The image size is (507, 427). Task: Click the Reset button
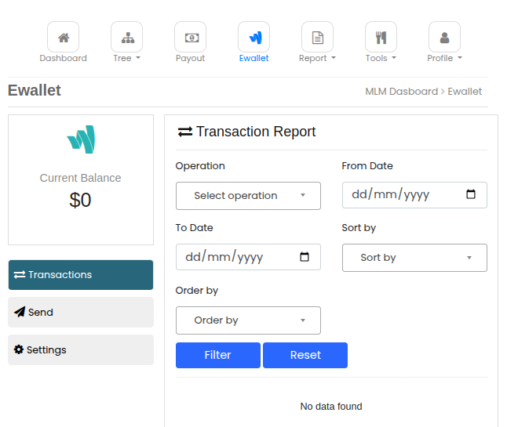[x=305, y=356]
